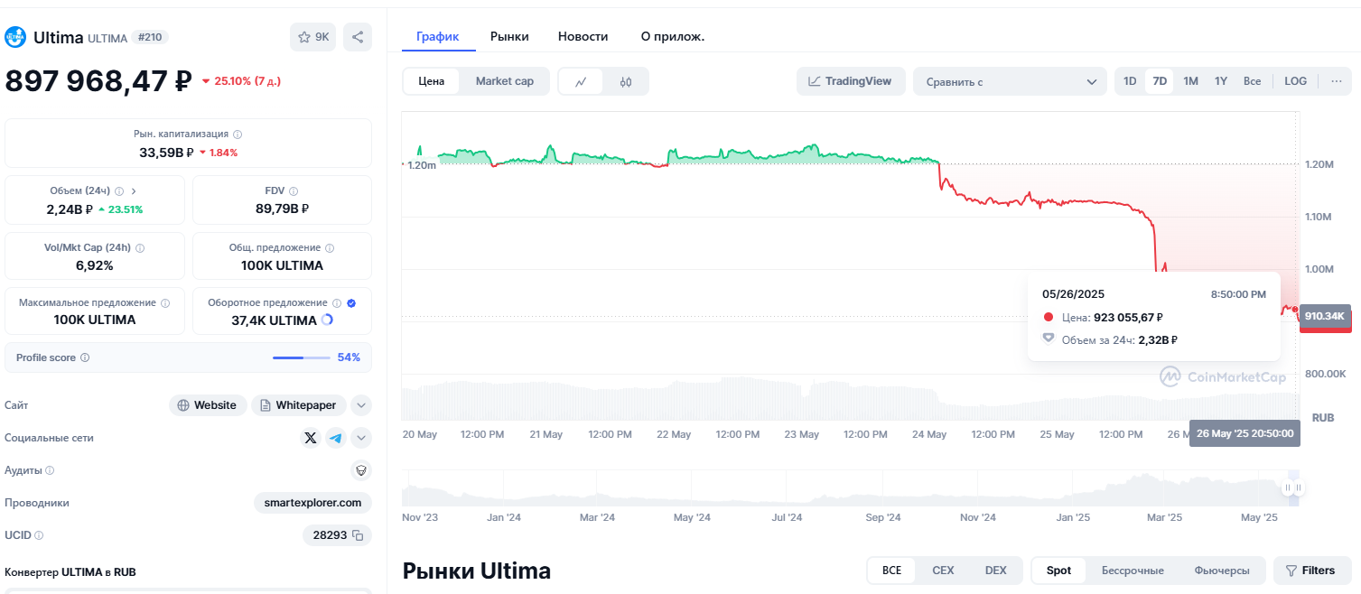Open the Telegram social link

tap(336, 438)
